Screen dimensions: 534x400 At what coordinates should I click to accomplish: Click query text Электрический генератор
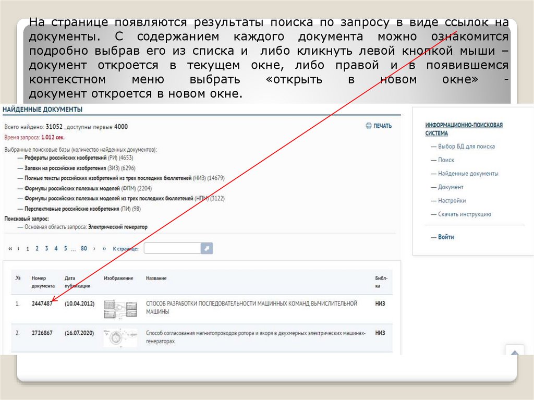tap(118, 227)
